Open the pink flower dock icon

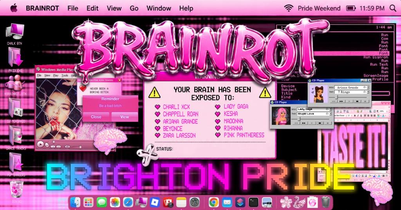(286, 203)
